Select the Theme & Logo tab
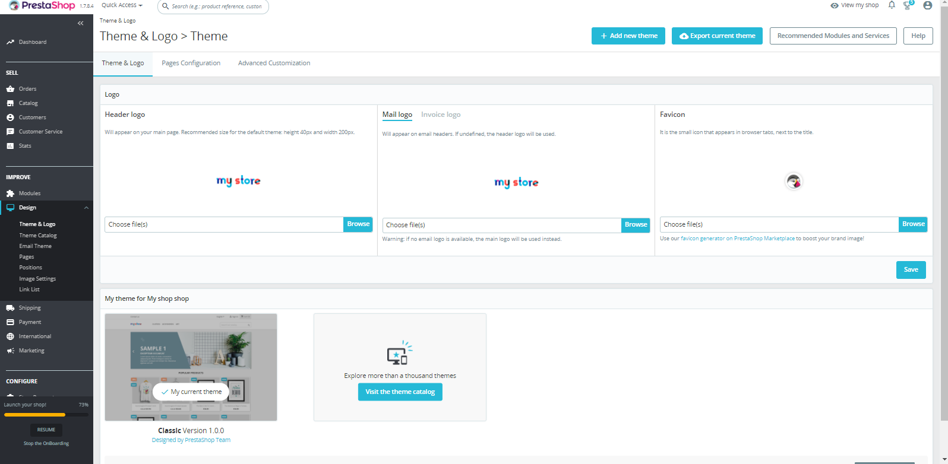The image size is (948, 464). pyautogui.click(x=123, y=63)
